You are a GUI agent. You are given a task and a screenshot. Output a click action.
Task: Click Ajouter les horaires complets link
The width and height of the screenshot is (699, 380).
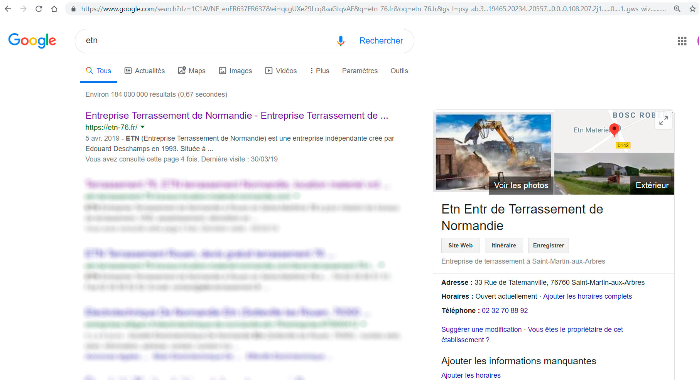click(x=588, y=296)
